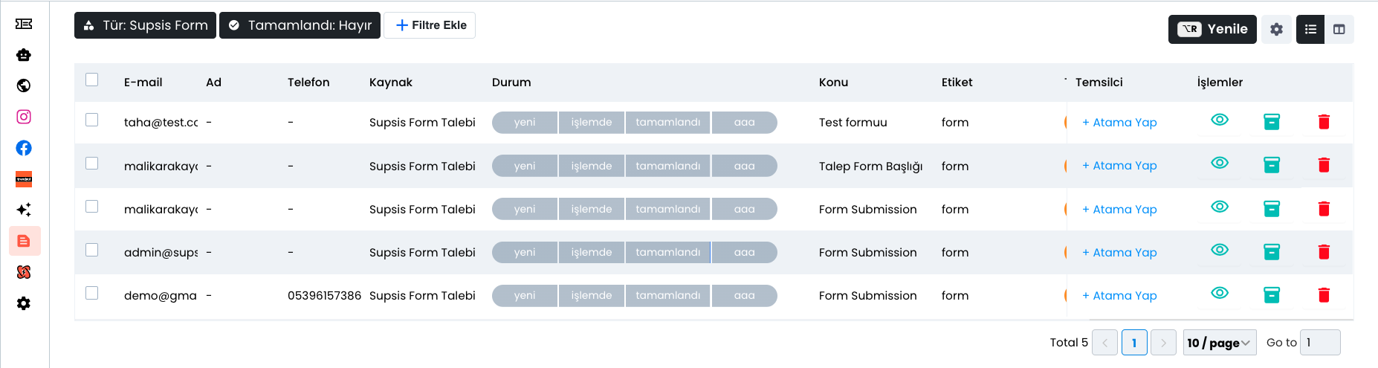
Task: Select the admin@sups row checkbox
Action: point(92,250)
